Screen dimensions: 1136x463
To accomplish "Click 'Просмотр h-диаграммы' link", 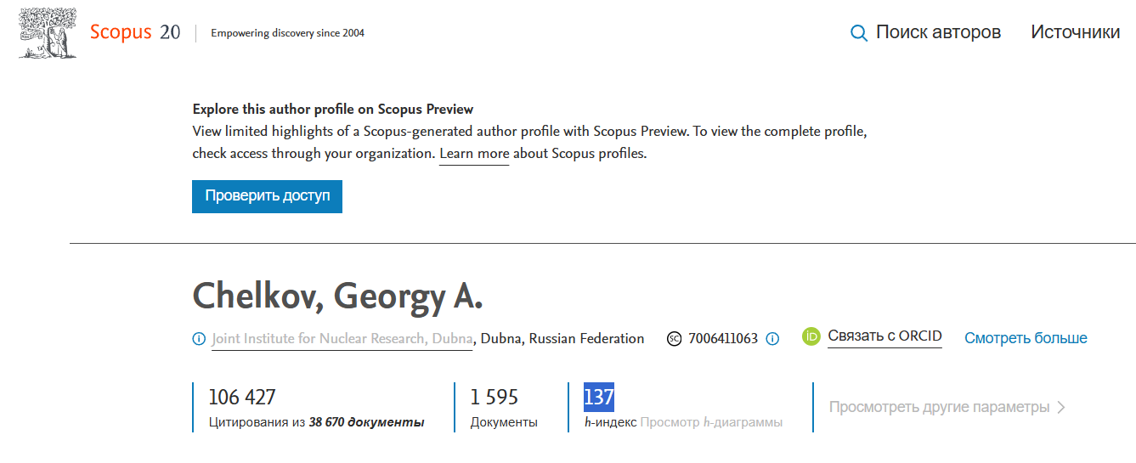I will click(x=711, y=422).
